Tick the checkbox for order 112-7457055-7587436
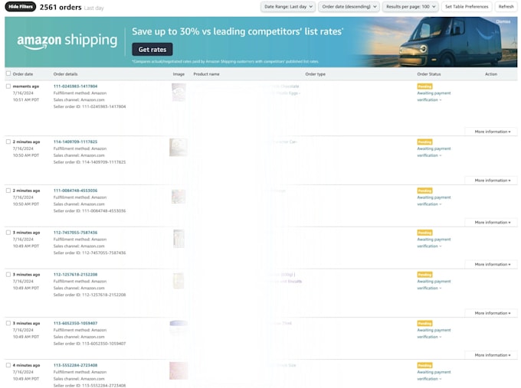Screen dimensions: 521x388 [8, 233]
